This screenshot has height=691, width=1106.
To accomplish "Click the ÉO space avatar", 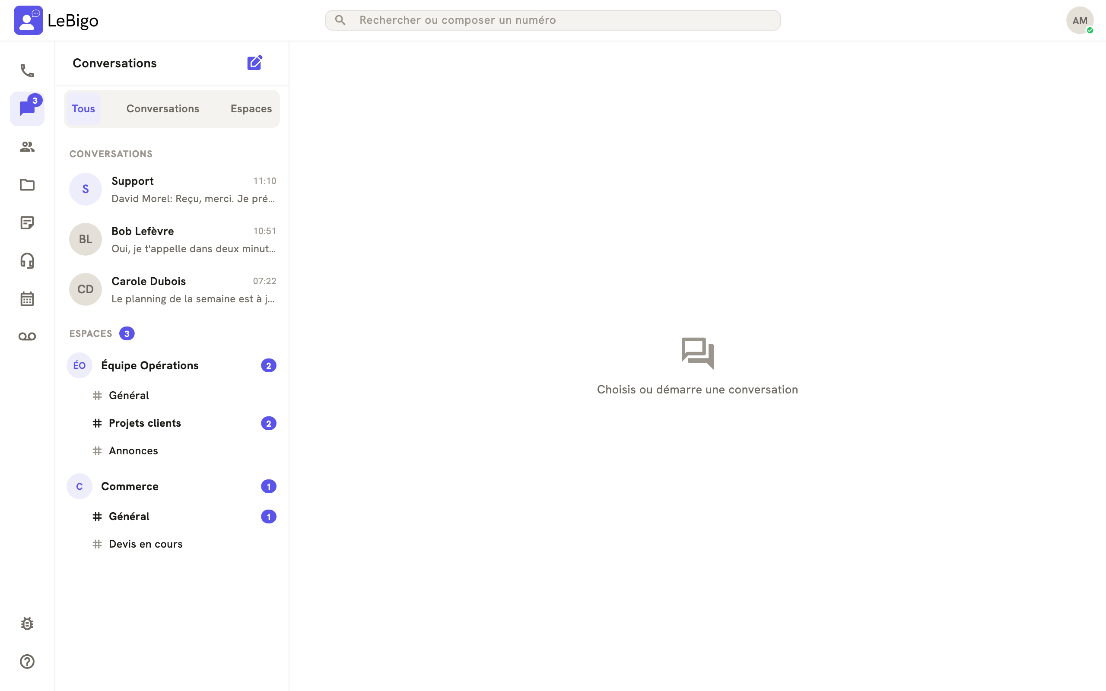I will click(79, 366).
